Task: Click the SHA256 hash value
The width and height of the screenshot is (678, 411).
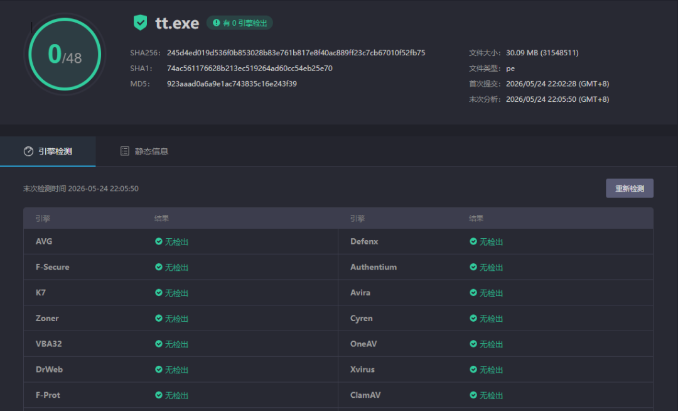Action: point(296,53)
